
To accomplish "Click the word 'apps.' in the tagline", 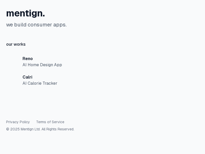I will point(60,25).
